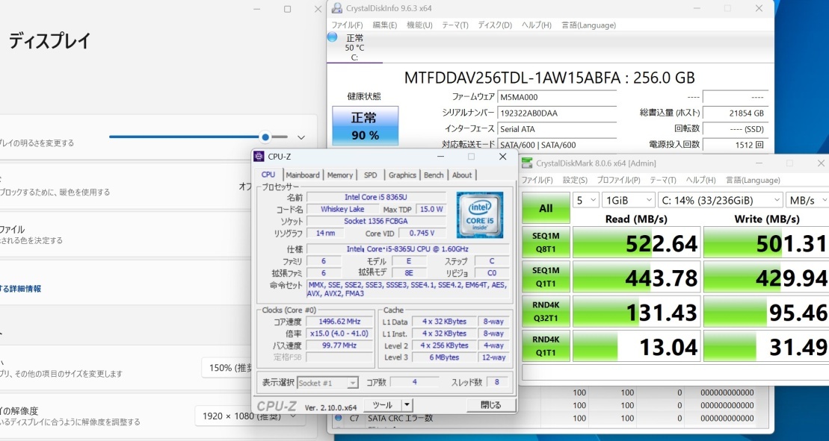Expand the brightness section chevron
The height and width of the screenshot is (441, 829).
tap(301, 138)
